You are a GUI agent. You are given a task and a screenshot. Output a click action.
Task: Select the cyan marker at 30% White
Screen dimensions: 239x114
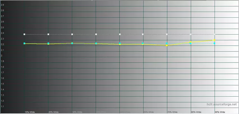72,43
